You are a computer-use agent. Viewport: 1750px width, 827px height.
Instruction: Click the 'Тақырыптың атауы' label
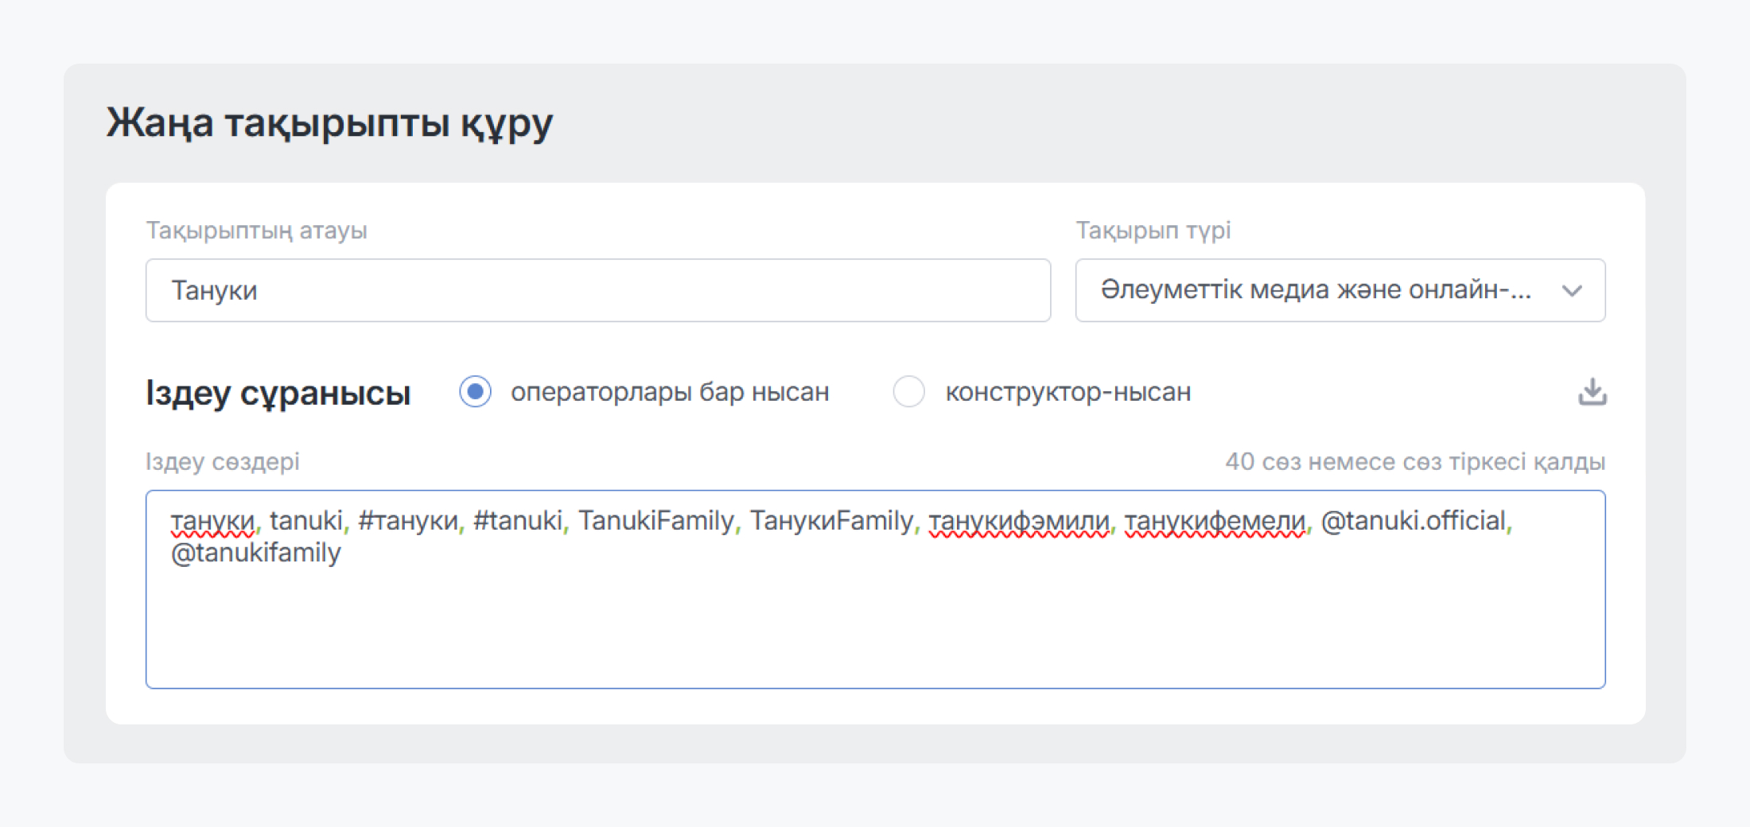[256, 231]
